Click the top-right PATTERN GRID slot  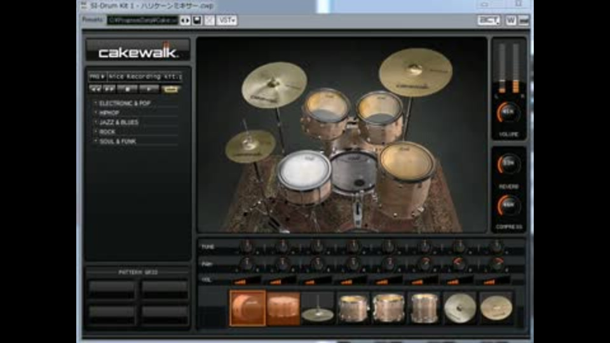tap(165, 290)
